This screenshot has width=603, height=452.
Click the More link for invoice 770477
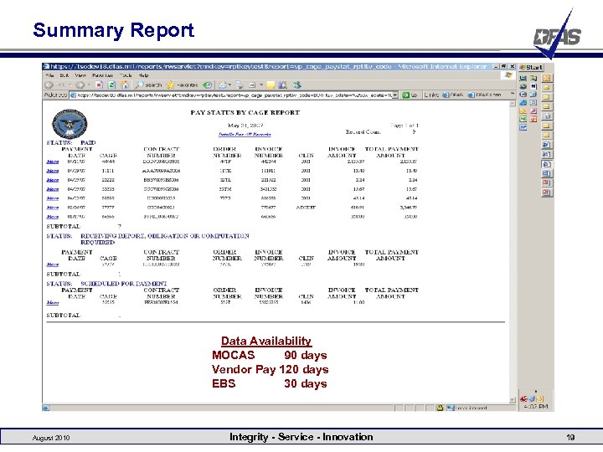pos(52,208)
